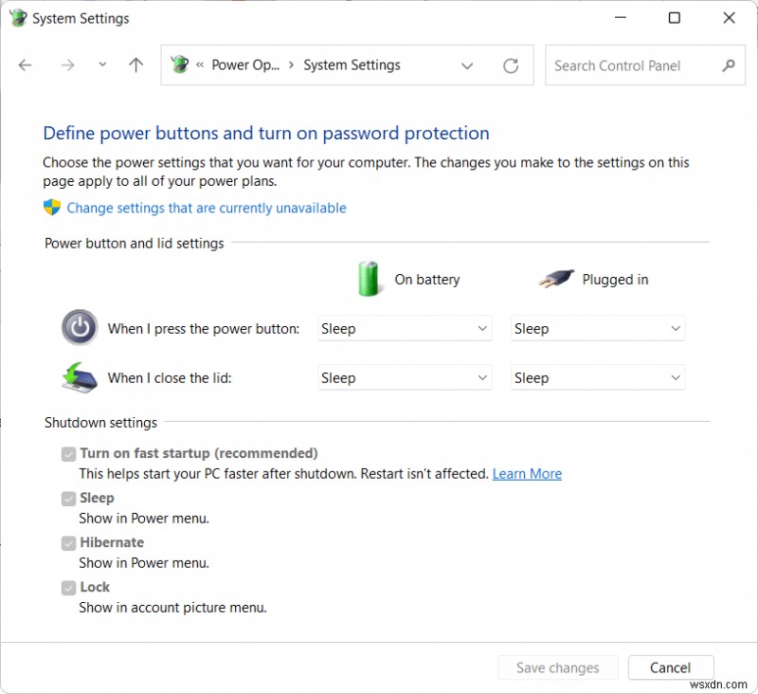Click the up one level arrow
The height and width of the screenshot is (694, 758).
(x=135, y=65)
